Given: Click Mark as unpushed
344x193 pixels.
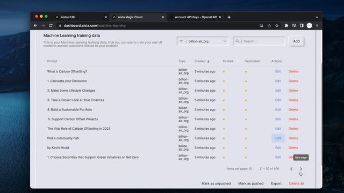Looking at the screenshot, I should tap(216, 183).
